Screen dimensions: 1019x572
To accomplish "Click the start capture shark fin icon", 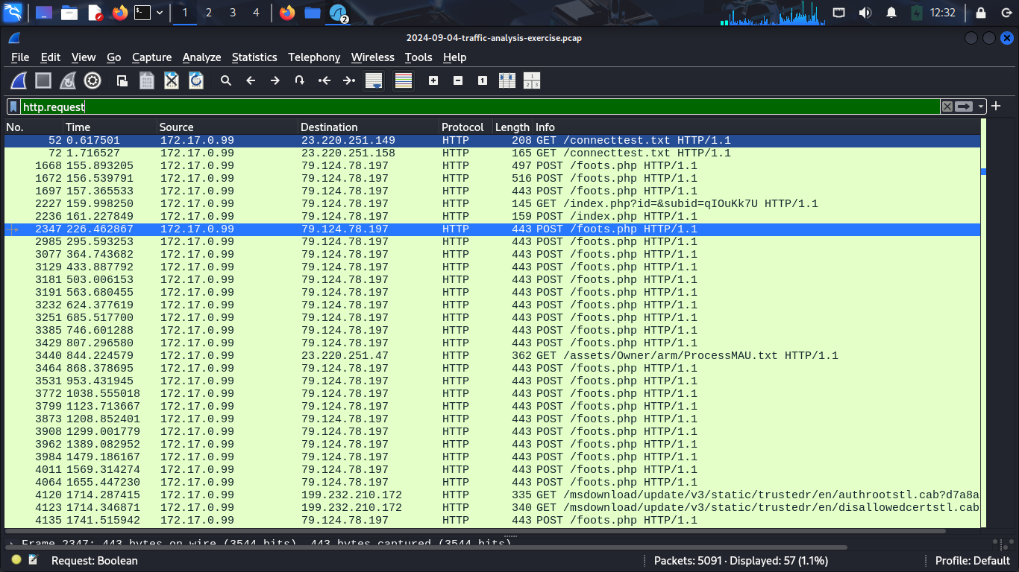I will pyautogui.click(x=19, y=80).
